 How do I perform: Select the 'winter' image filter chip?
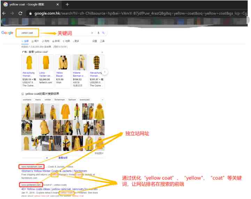pos(47,100)
